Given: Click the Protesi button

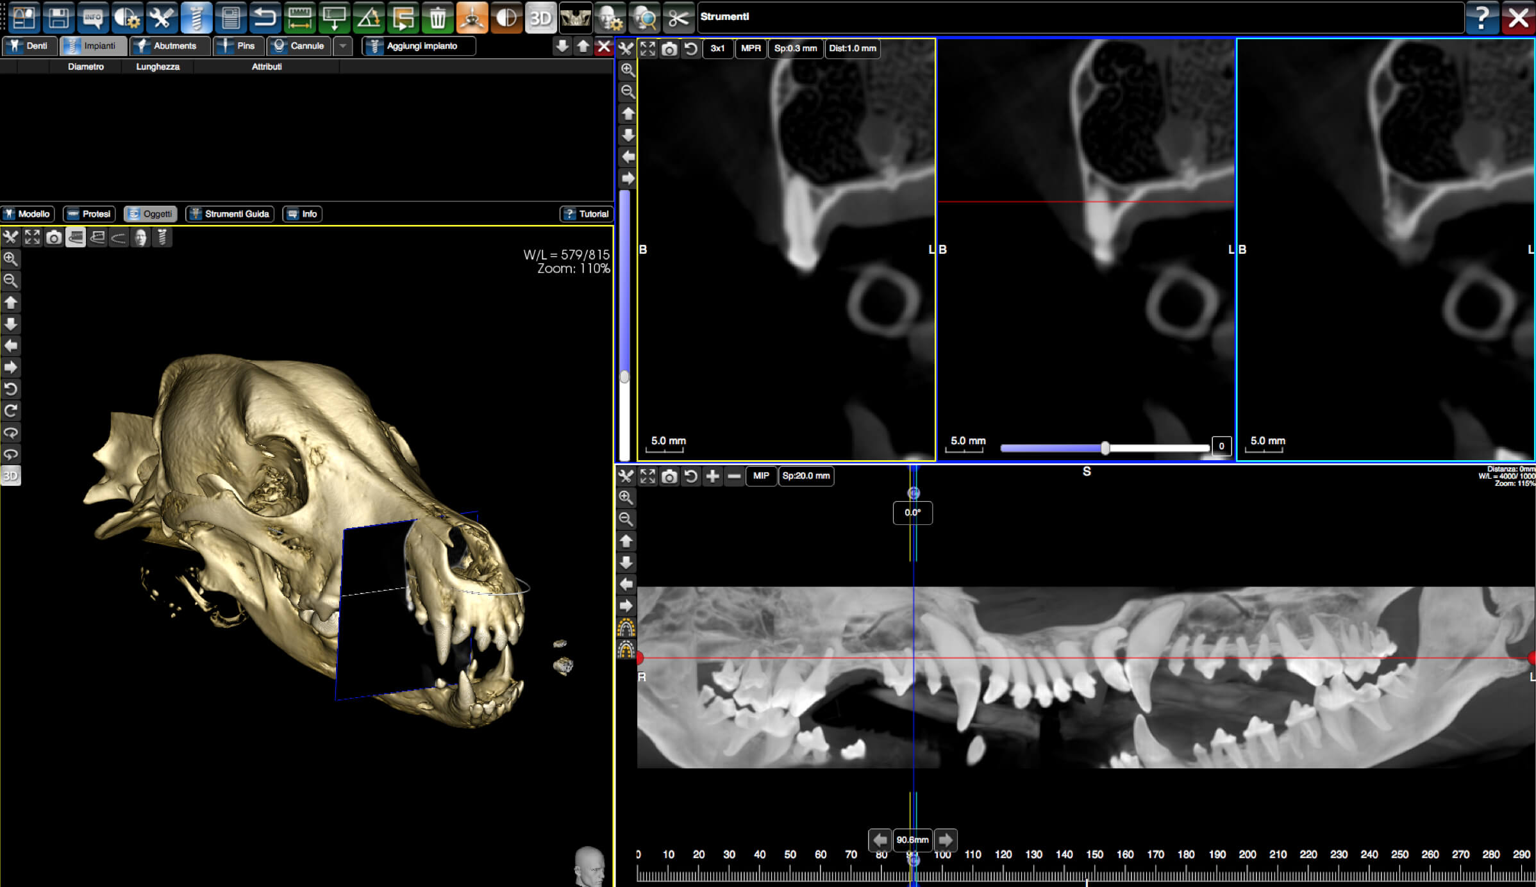Looking at the screenshot, I should click(x=89, y=214).
